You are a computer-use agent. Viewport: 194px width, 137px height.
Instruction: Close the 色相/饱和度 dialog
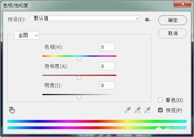click(x=183, y=4)
